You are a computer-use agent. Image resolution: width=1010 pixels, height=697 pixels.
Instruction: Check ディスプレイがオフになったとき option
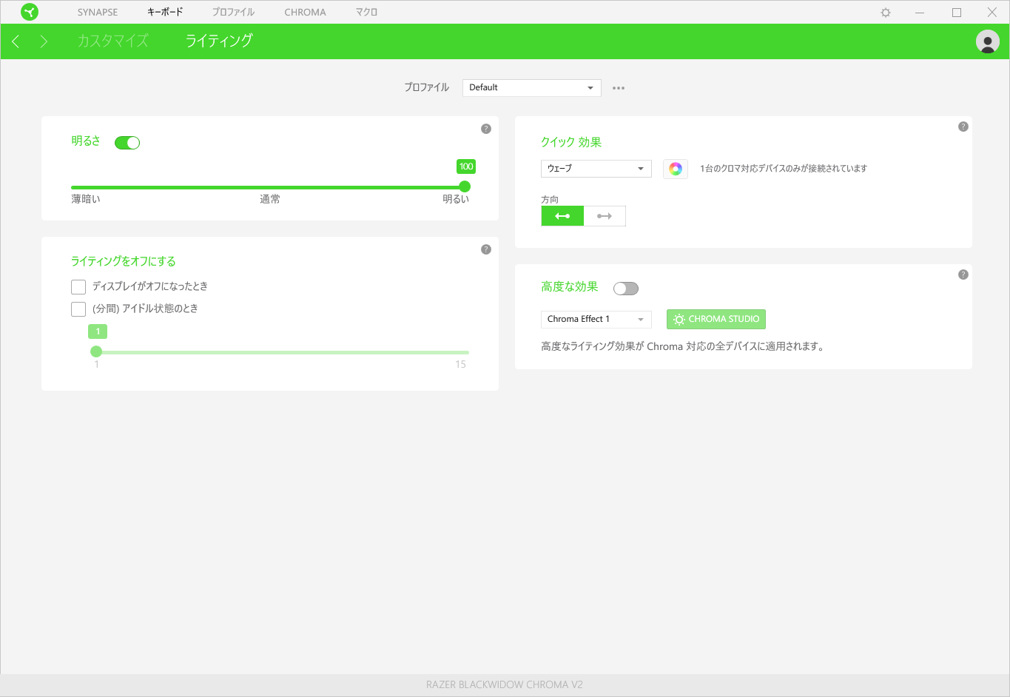pos(78,287)
